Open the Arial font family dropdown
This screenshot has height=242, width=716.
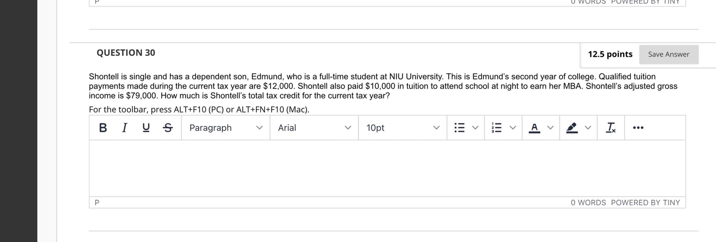click(314, 128)
